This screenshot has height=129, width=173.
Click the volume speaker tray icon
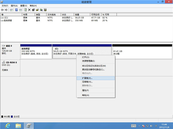(x=152, y=126)
